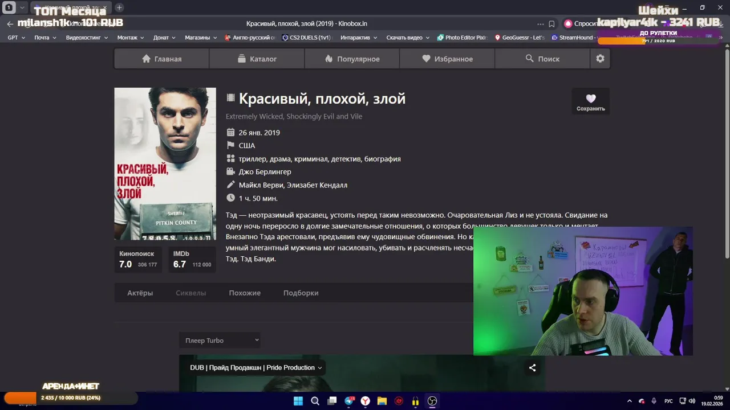Click the page title in address bar
Image resolution: width=730 pixels, height=410 pixels.
coord(306,24)
